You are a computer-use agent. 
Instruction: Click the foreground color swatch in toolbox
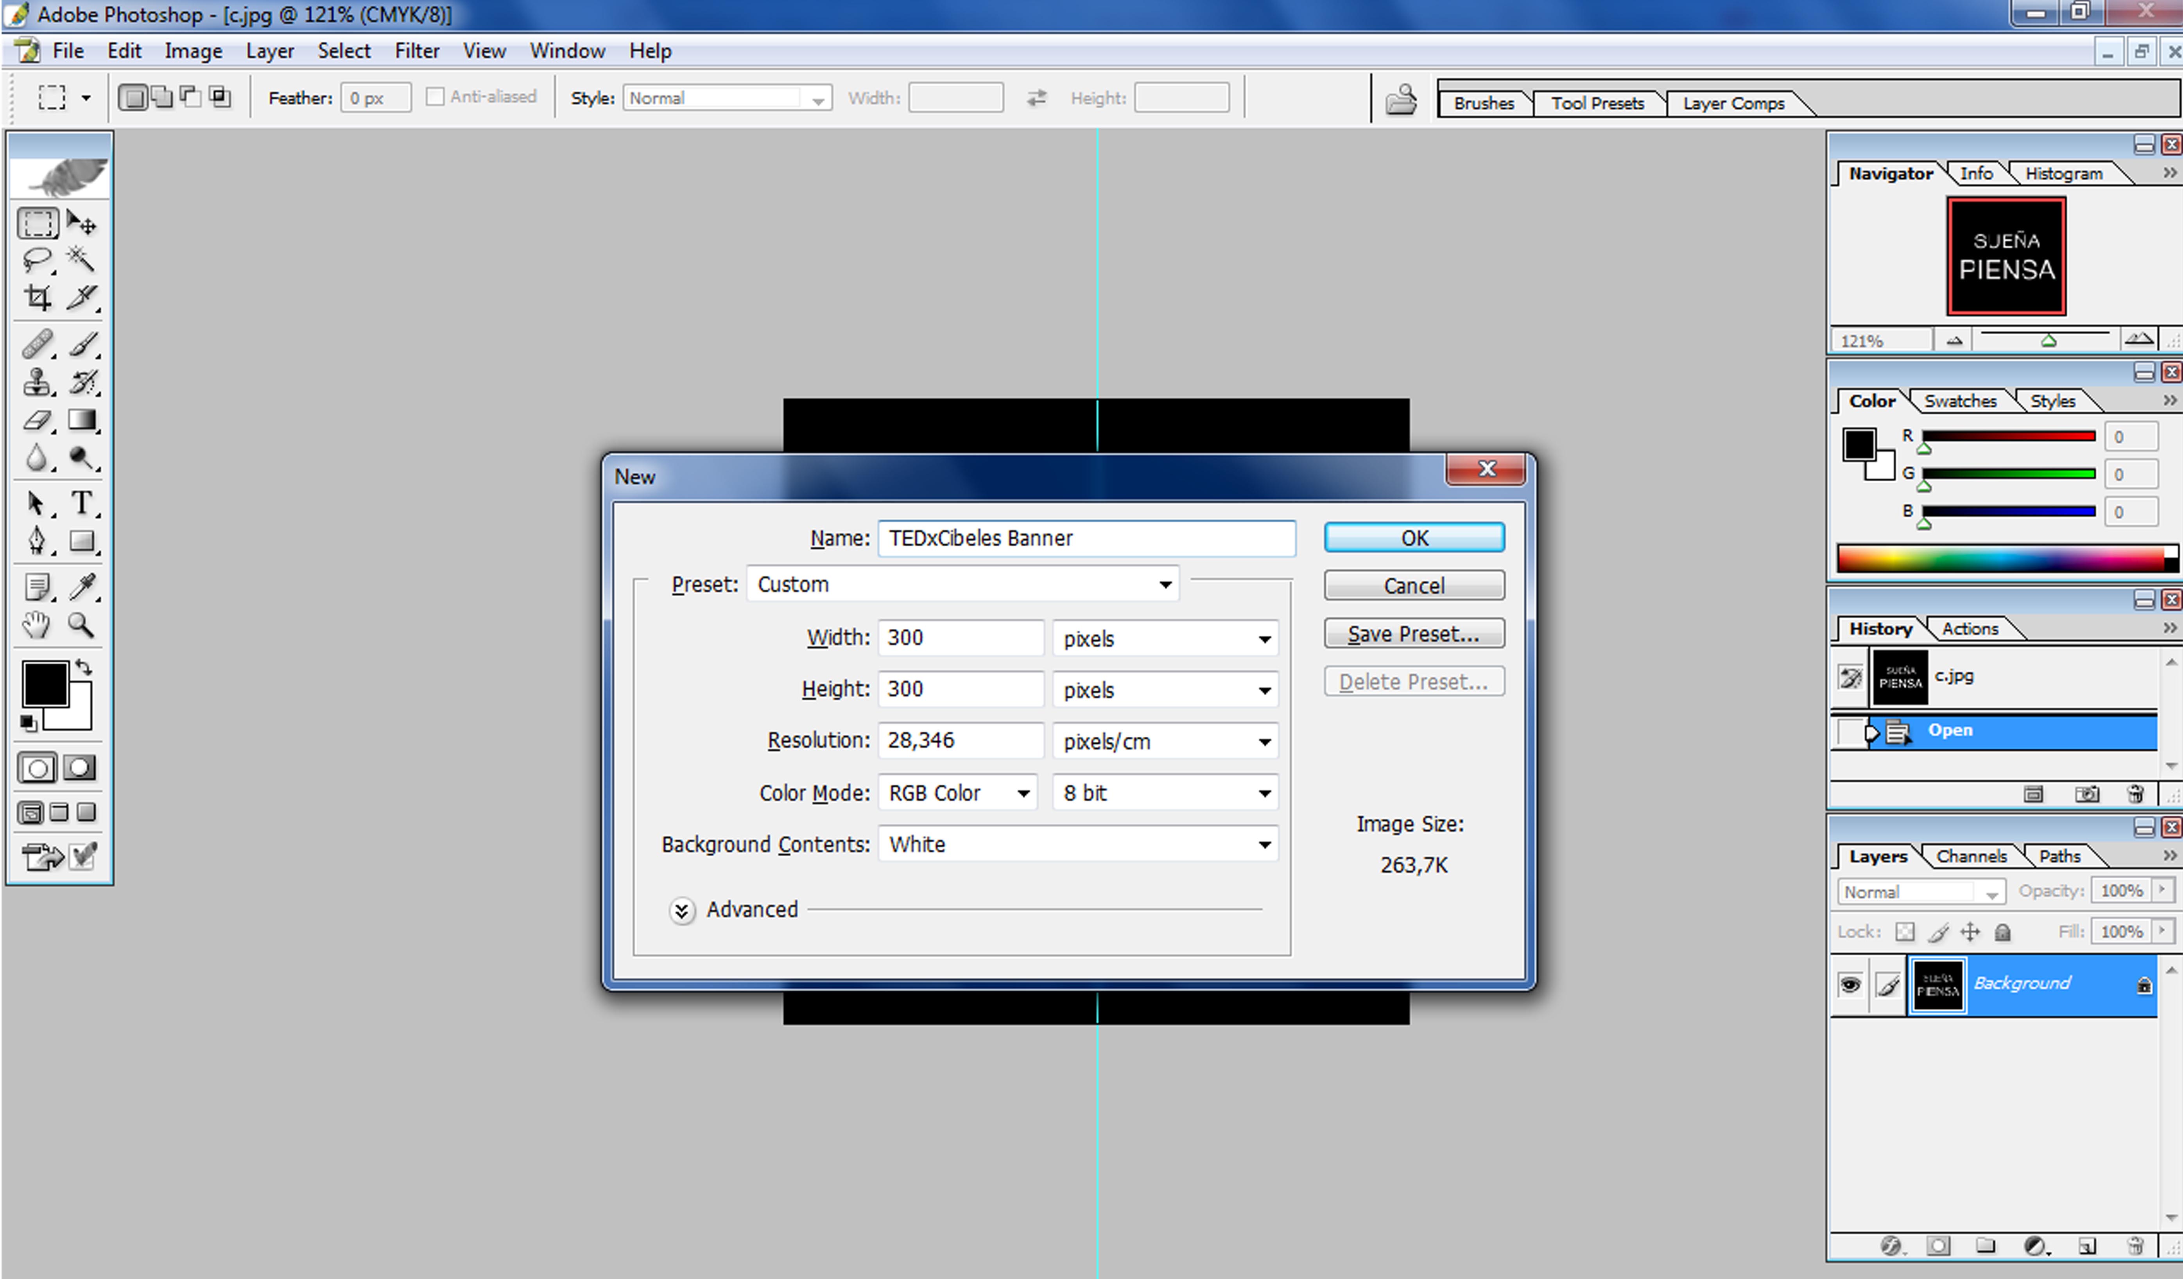pyautogui.click(x=45, y=685)
